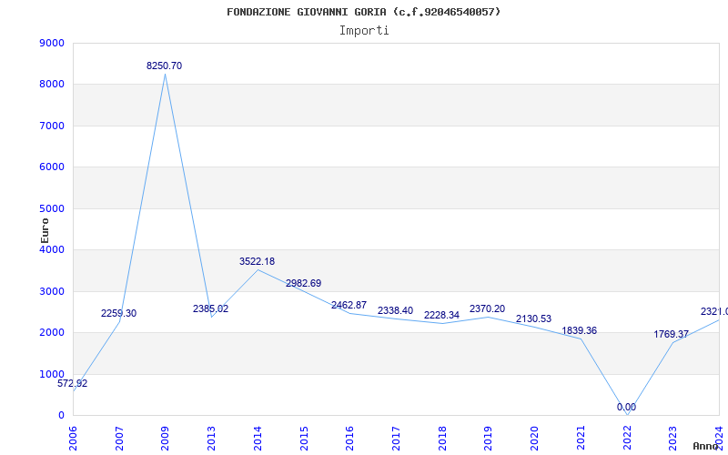Click the x-axis year 2006
Viewport: 728px width, 455px height.
coord(73,439)
